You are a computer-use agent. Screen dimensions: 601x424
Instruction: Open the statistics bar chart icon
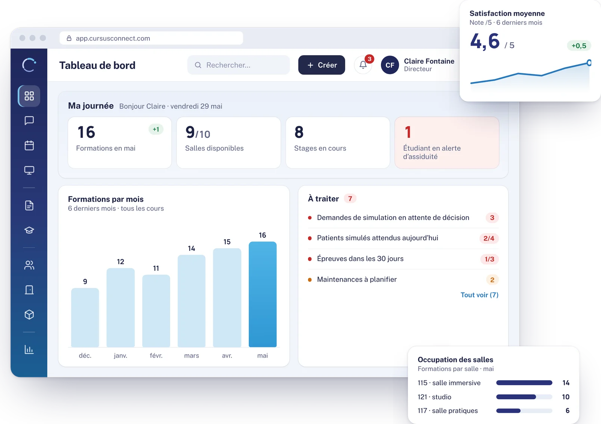click(x=29, y=350)
